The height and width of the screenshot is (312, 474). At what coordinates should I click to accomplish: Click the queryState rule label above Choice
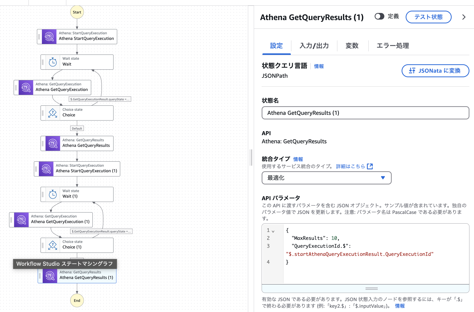(100, 99)
